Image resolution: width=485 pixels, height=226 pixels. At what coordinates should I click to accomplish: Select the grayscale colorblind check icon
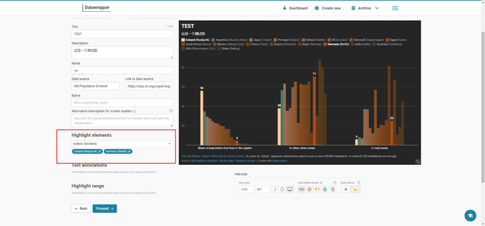(x=333, y=190)
